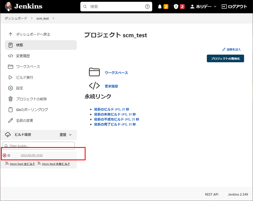This screenshot has width=253, height=201.
Task: Expand the ダッシュボード breadcrumb chevron
Action: (x=32, y=18)
